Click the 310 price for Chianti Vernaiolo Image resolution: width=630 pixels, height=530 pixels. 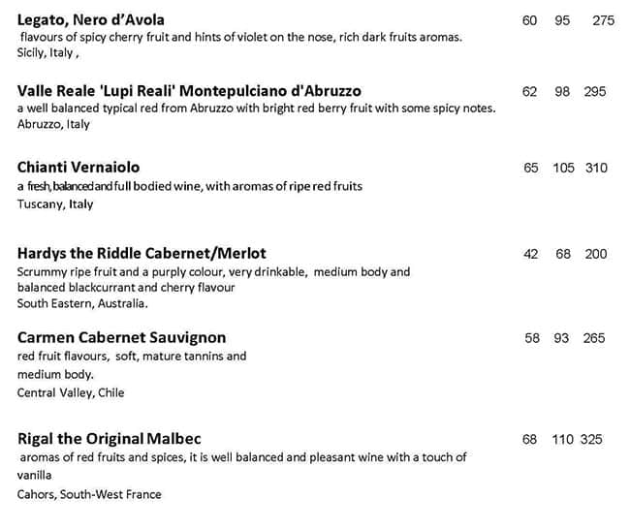(x=596, y=168)
